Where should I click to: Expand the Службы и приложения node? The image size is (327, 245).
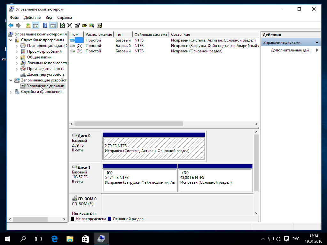click(x=11, y=92)
